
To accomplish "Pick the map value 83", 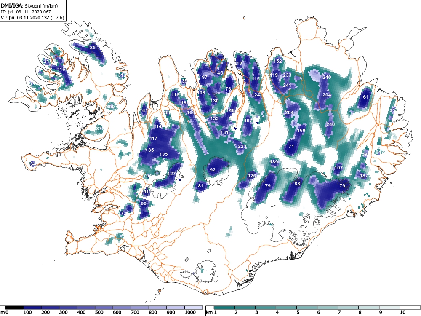I will (297, 184).
